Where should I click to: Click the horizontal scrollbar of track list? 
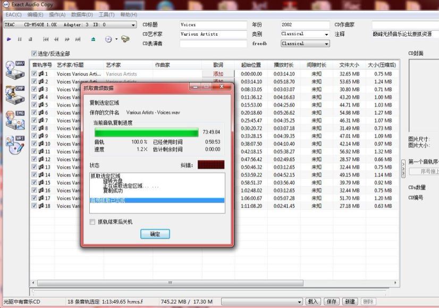(170, 283)
